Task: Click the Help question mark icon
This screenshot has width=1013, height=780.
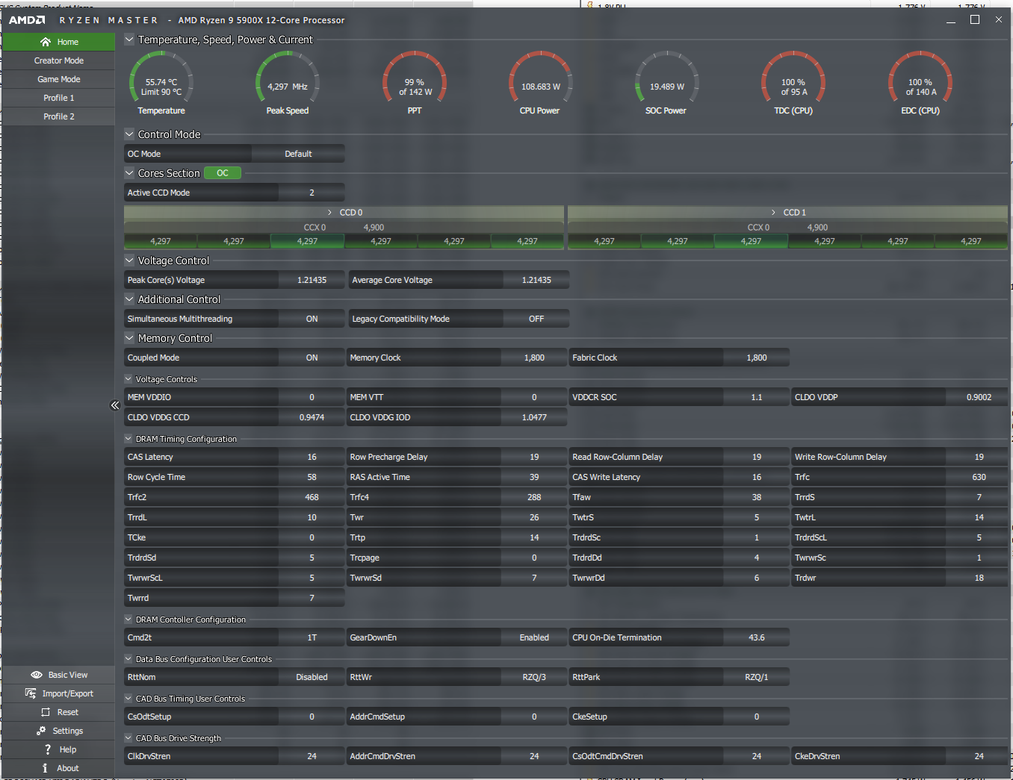Action: (x=48, y=749)
